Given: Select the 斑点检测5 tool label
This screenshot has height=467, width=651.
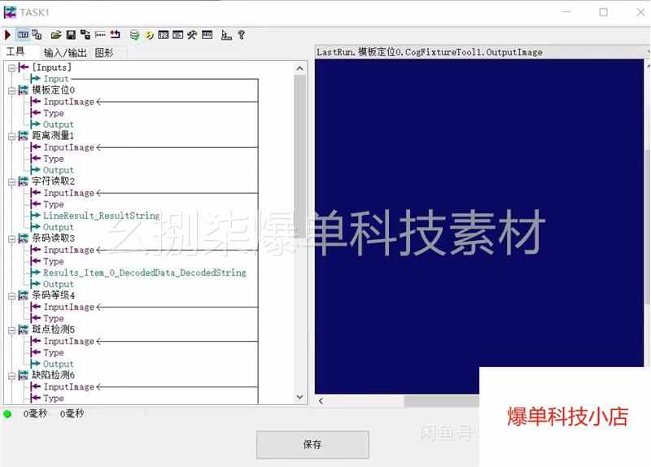Looking at the screenshot, I should pos(54,330).
